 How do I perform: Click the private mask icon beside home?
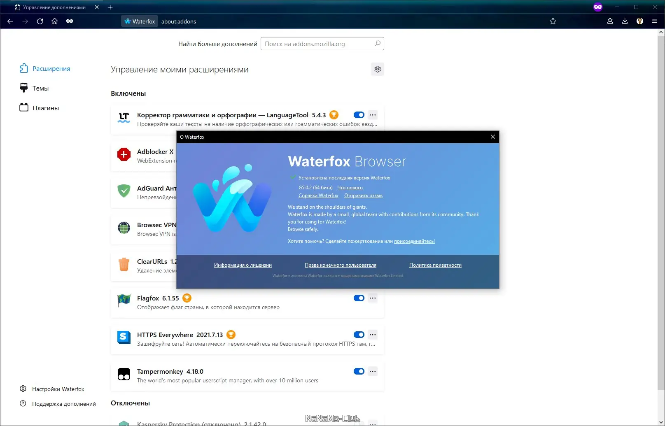tap(70, 21)
